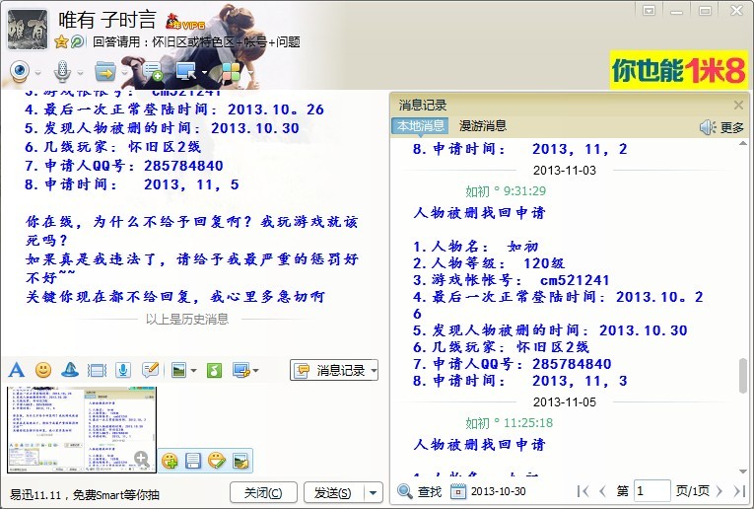Start a voice call with the microphone icon
Viewport: 754px width, 509px height.
pyautogui.click(x=61, y=71)
